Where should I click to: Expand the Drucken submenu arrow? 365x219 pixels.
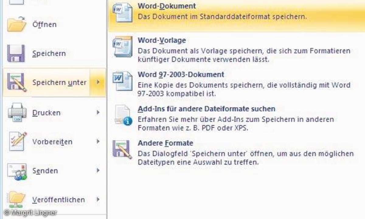(98, 113)
